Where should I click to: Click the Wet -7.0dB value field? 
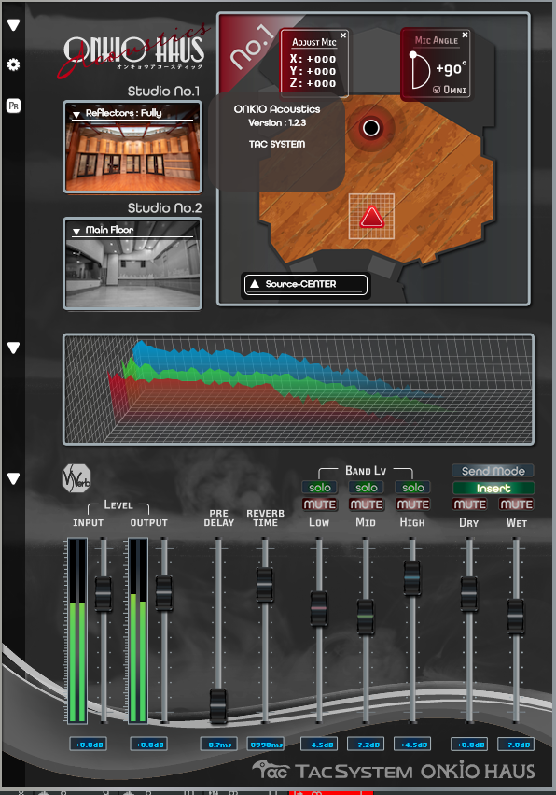click(x=516, y=745)
